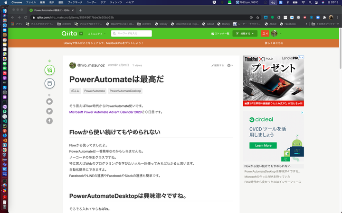Viewport: 342px width, 213px height.
Task: Reload the page in Chrome
Action: tap(26, 18)
